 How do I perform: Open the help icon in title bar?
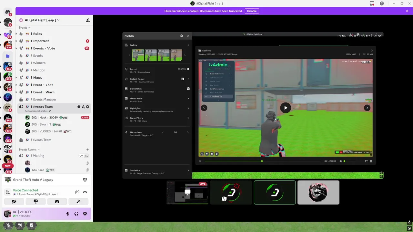tap(382, 4)
